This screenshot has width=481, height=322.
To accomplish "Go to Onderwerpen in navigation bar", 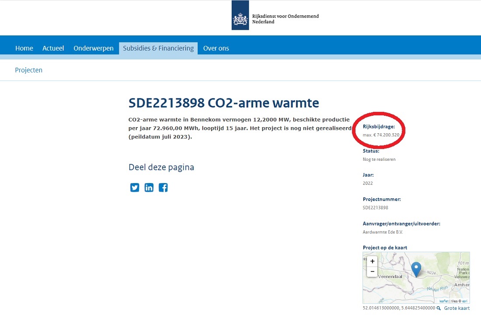I will pos(94,48).
